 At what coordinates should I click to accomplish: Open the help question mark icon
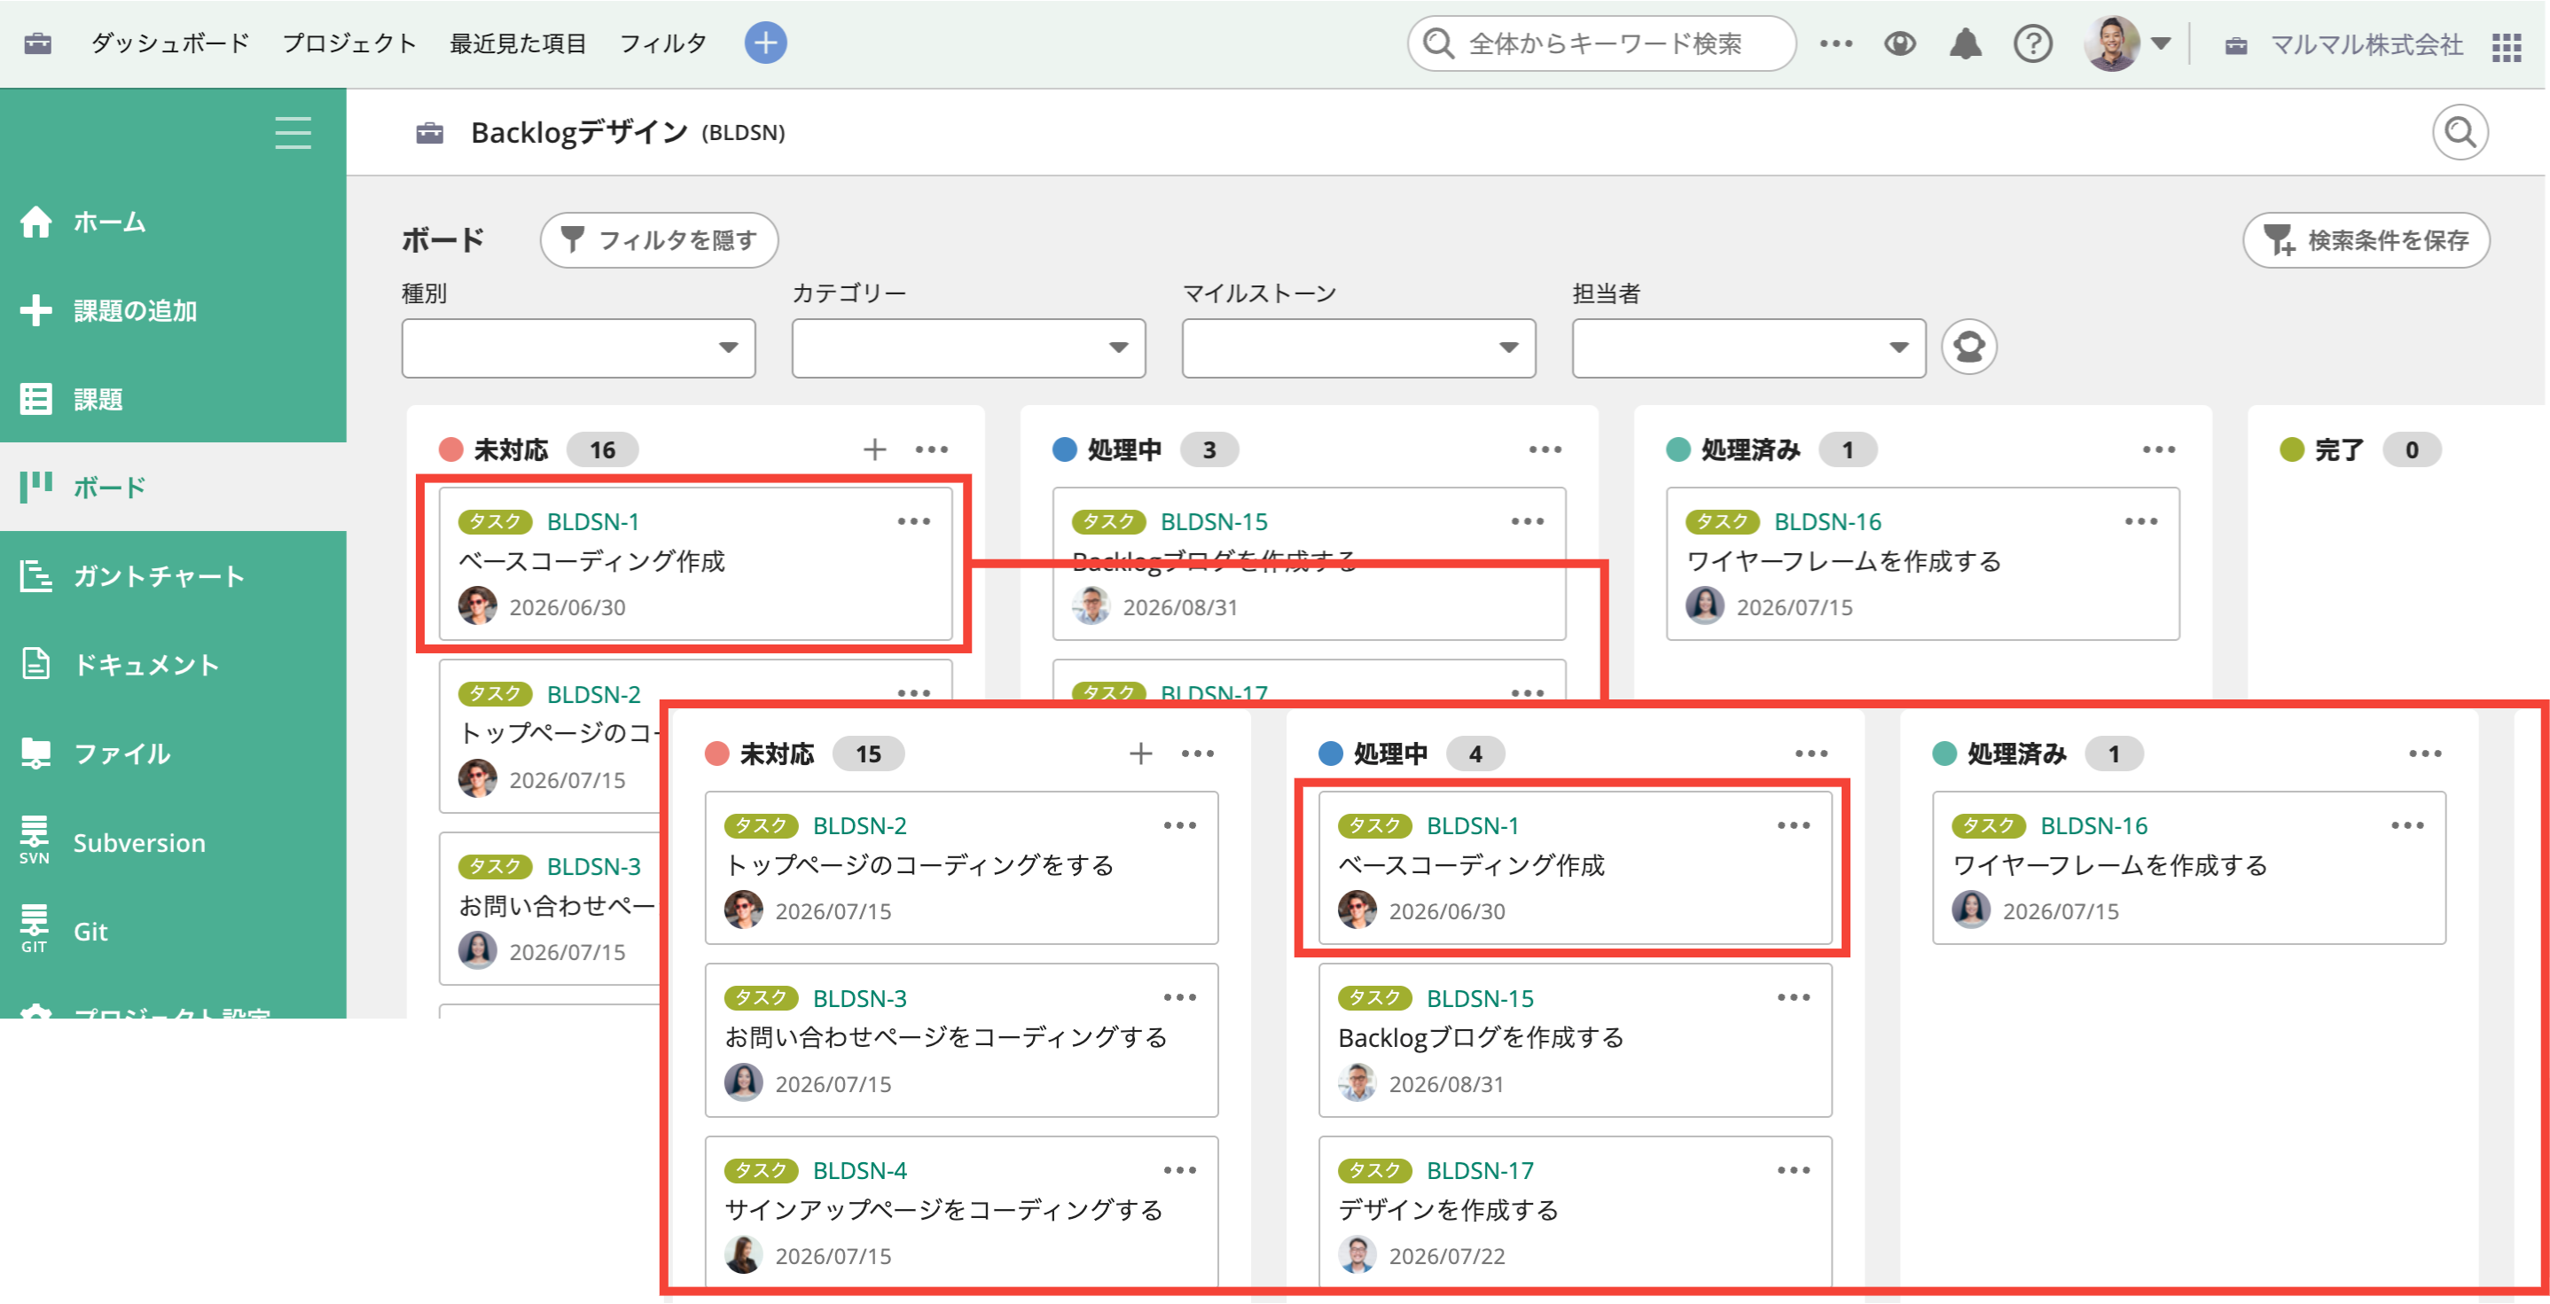[2033, 43]
